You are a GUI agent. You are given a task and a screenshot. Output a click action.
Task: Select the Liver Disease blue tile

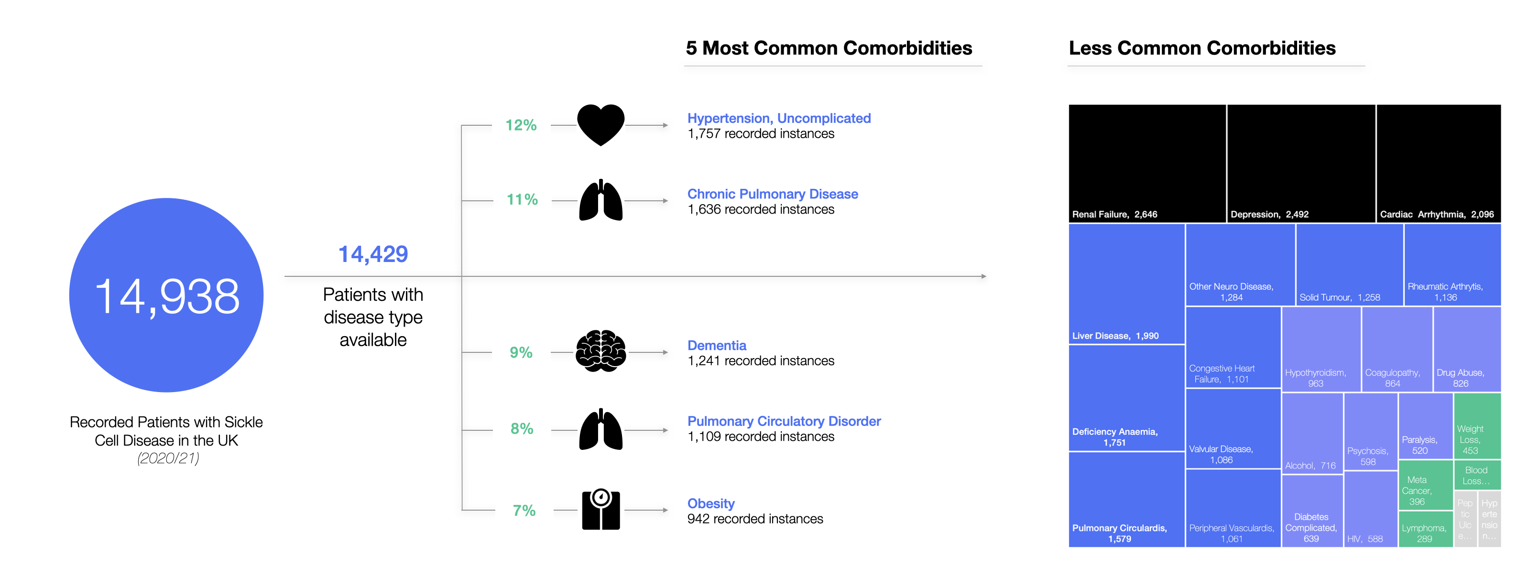[x=1127, y=284]
